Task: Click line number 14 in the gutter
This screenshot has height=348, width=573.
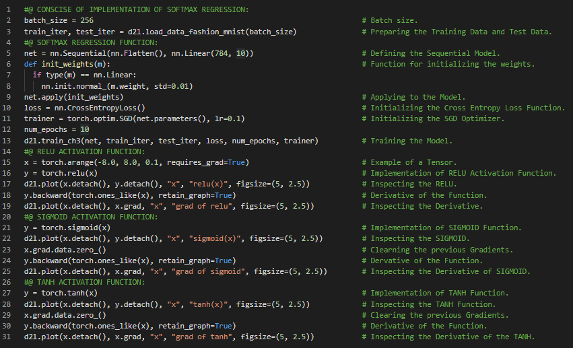Action: (x=7, y=151)
